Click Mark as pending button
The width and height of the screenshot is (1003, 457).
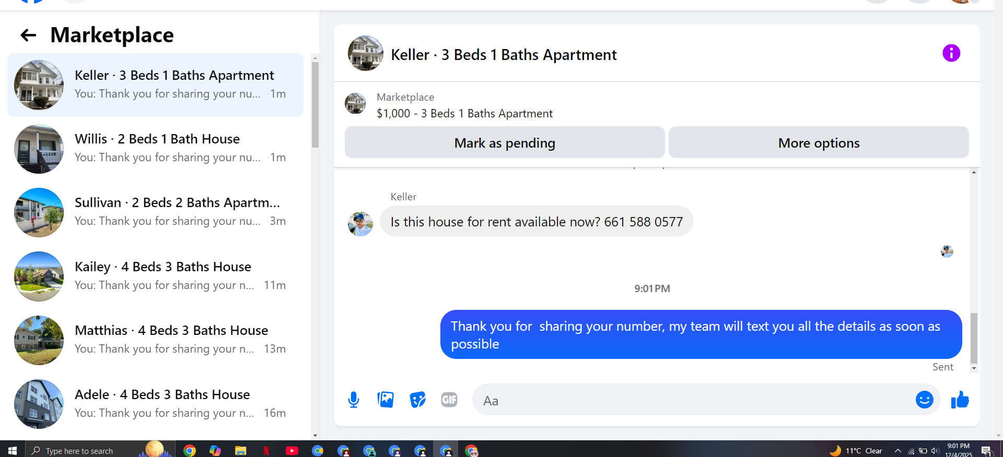tap(505, 142)
